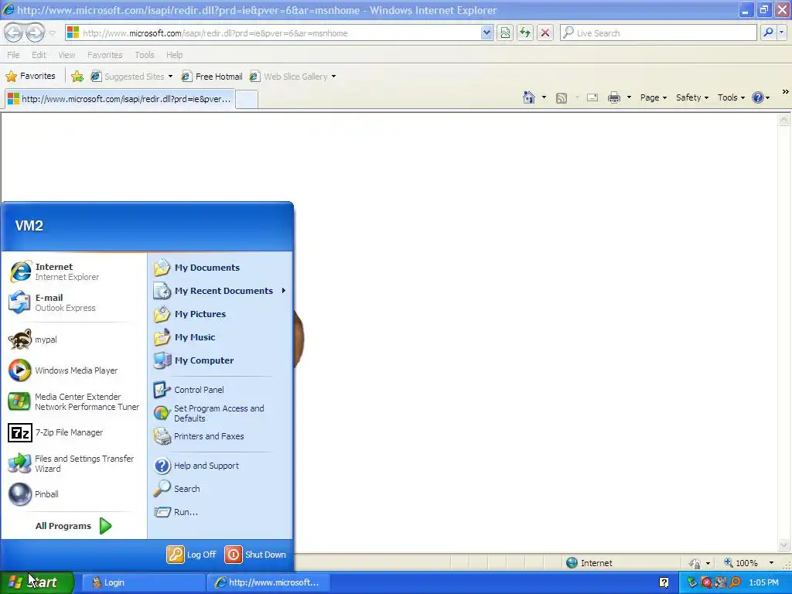Open the Favorites menu

(105, 55)
